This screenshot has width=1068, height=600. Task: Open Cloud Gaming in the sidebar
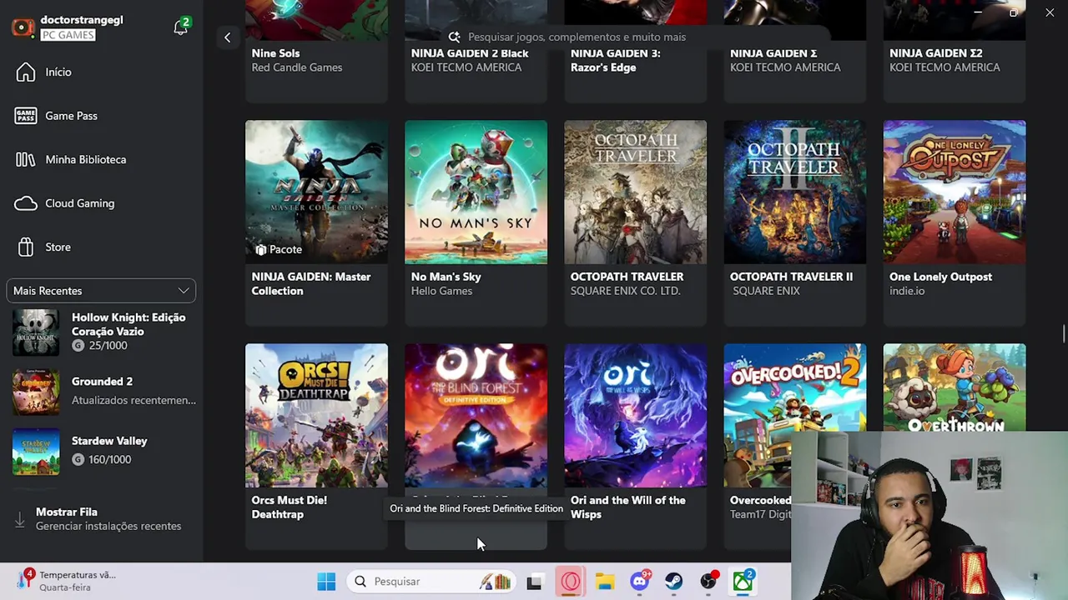coord(80,203)
